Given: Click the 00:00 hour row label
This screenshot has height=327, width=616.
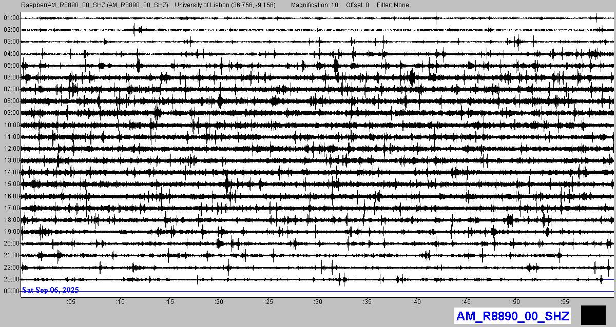Looking at the screenshot, I should tap(11, 291).
